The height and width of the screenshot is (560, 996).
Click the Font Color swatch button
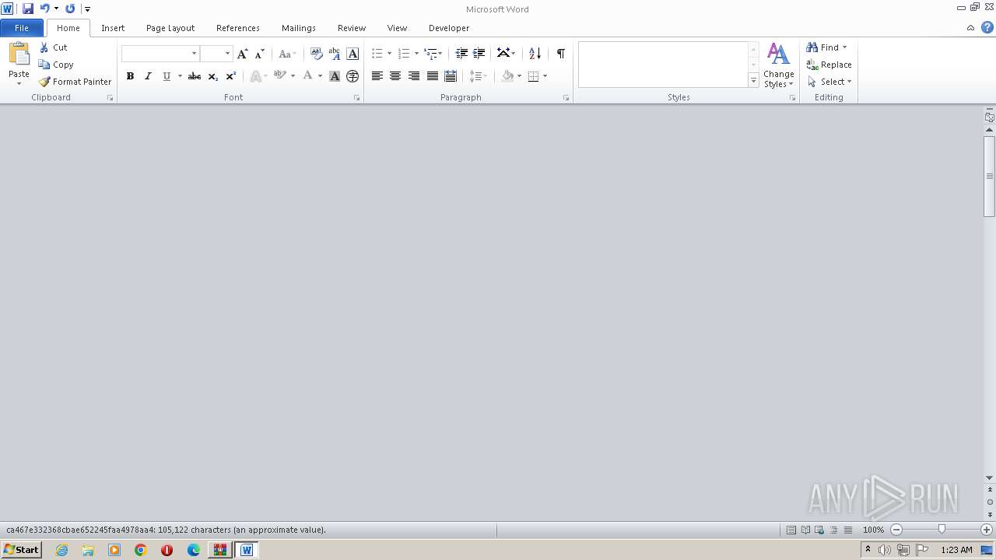pyautogui.click(x=307, y=76)
